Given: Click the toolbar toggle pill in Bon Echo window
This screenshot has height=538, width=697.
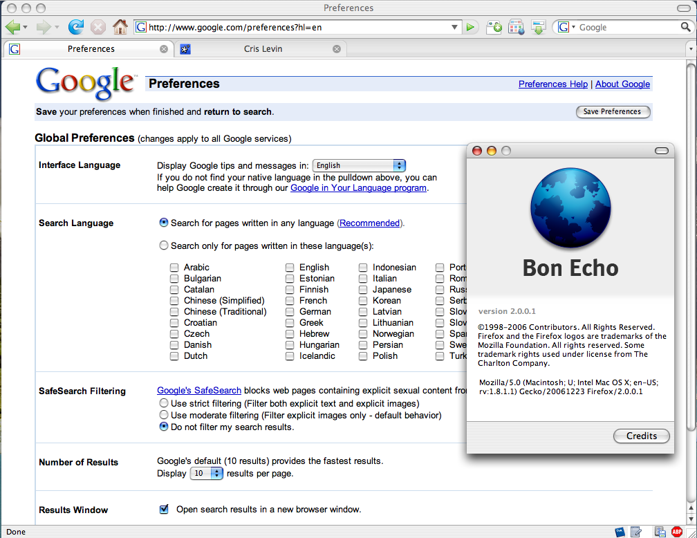Looking at the screenshot, I should pos(662,151).
